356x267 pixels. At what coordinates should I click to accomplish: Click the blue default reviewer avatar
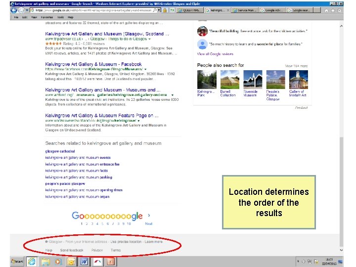202,44
